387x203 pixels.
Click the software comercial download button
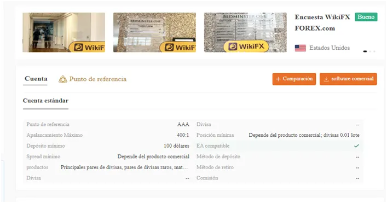click(348, 79)
